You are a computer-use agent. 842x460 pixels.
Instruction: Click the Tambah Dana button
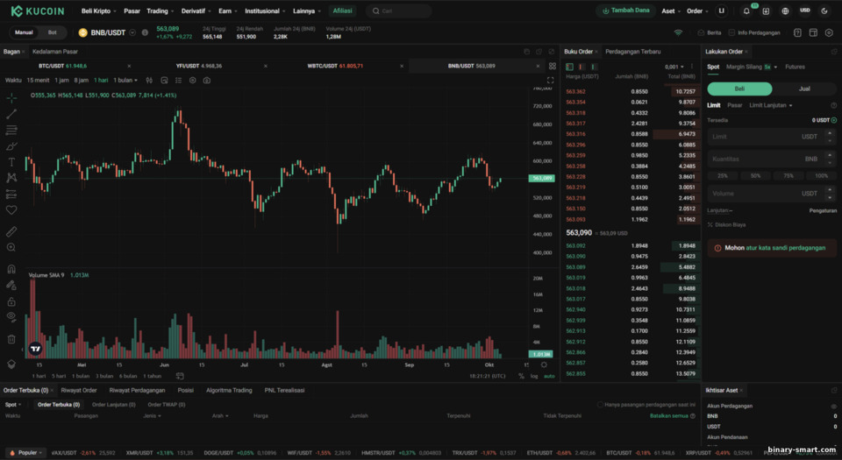(625, 11)
